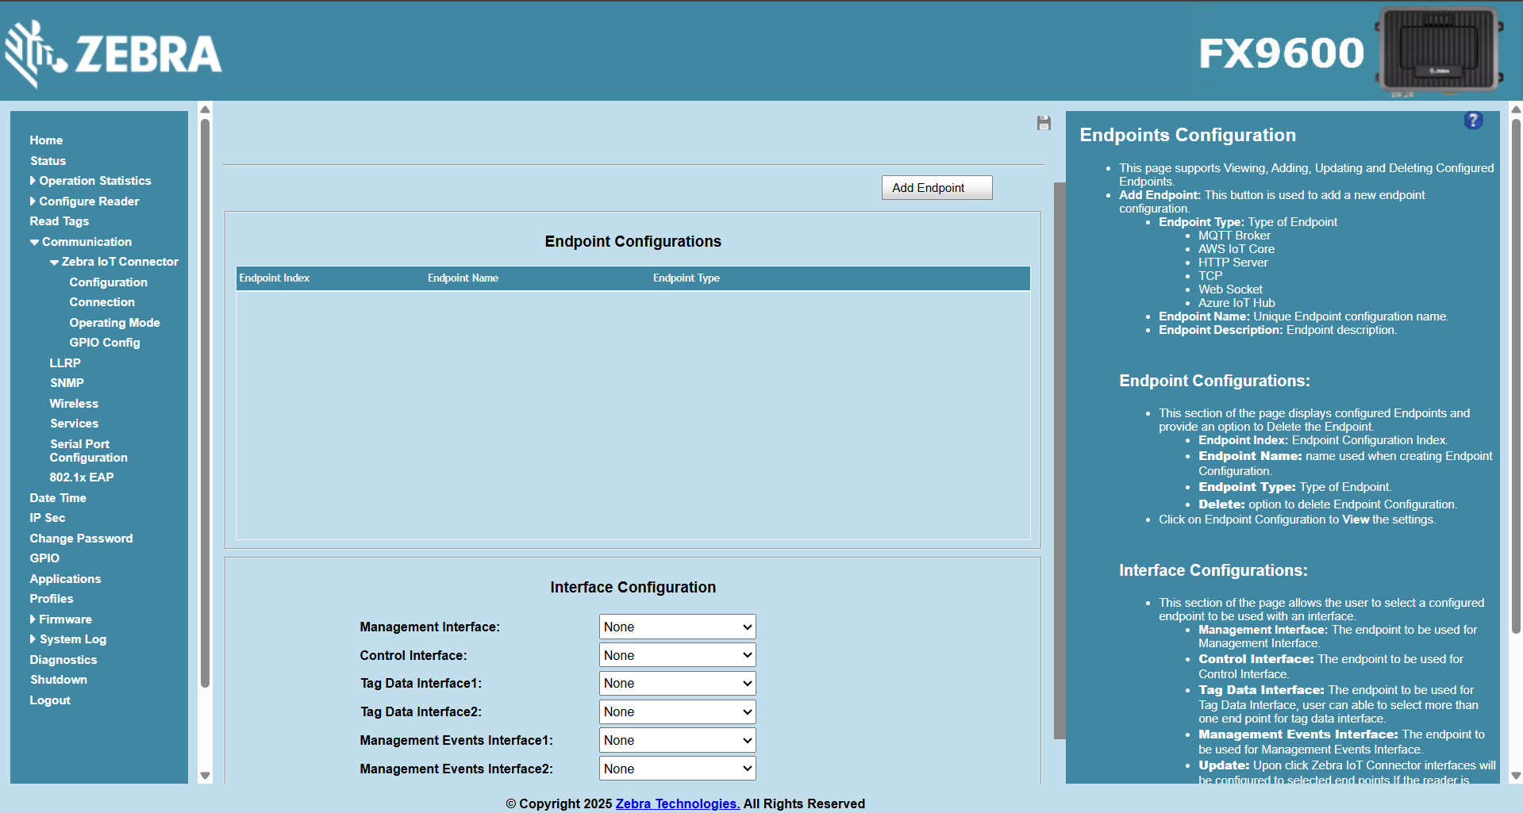Screen dimensions: 1523x813
Task: Open the IP Sec page
Action: pyautogui.click(x=48, y=518)
